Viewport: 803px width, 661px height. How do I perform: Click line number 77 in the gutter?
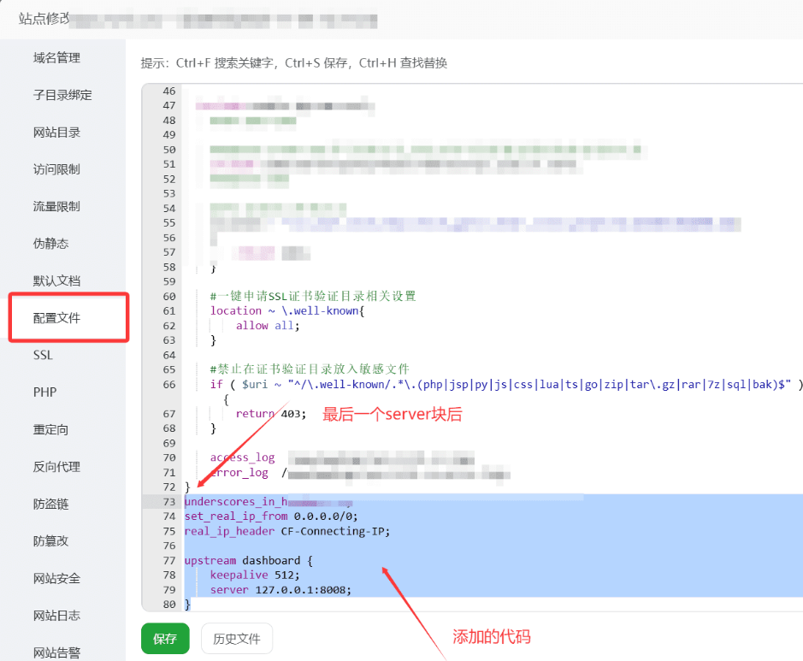pyautogui.click(x=167, y=561)
